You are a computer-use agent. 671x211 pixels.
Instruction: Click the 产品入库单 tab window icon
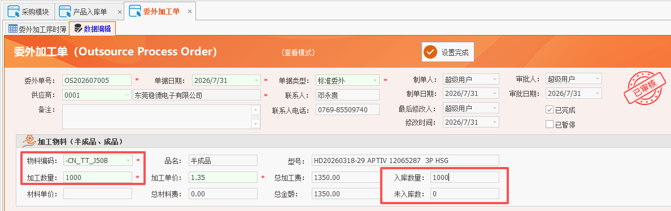tap(66, 11)
